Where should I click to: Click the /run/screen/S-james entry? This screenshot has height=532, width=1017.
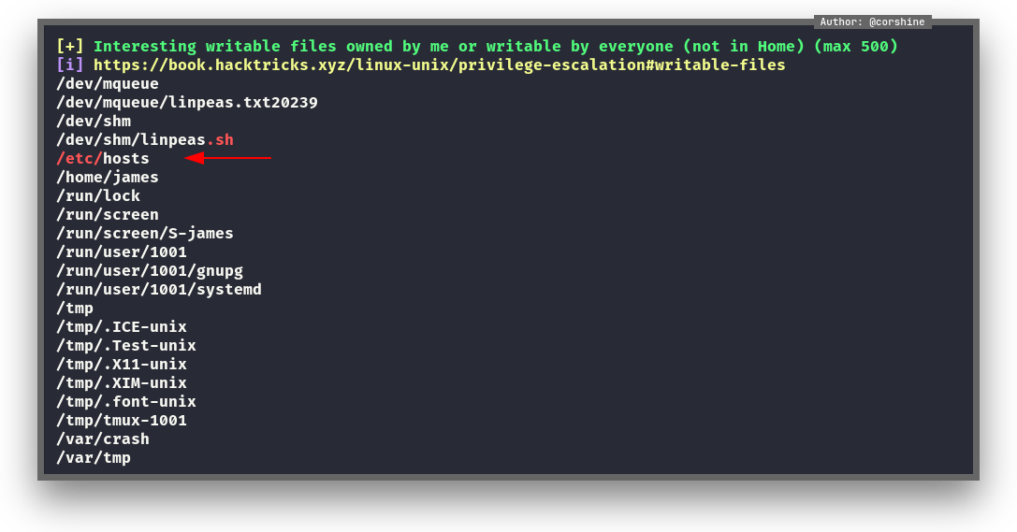point(145,234)
